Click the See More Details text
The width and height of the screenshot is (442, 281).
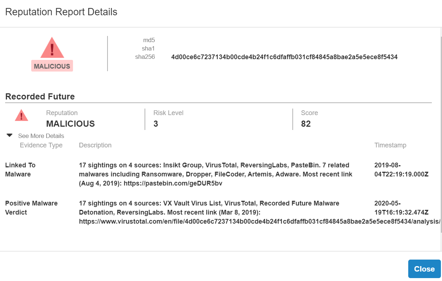[41, 136]
